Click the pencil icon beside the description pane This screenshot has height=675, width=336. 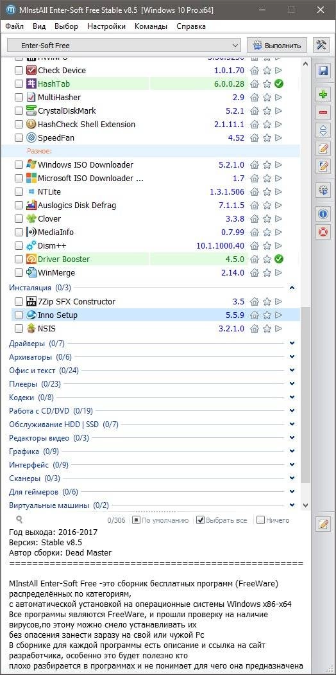tap(323, 524)
